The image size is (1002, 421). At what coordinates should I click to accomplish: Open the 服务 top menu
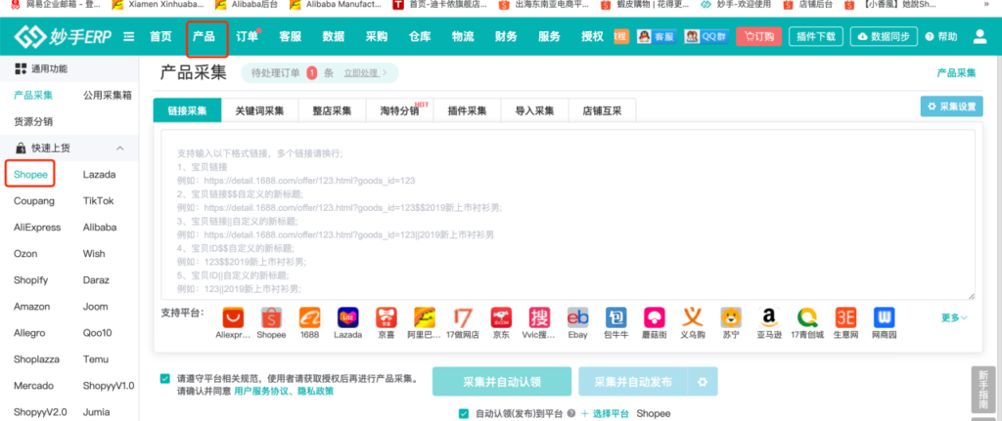coord(549,36)
